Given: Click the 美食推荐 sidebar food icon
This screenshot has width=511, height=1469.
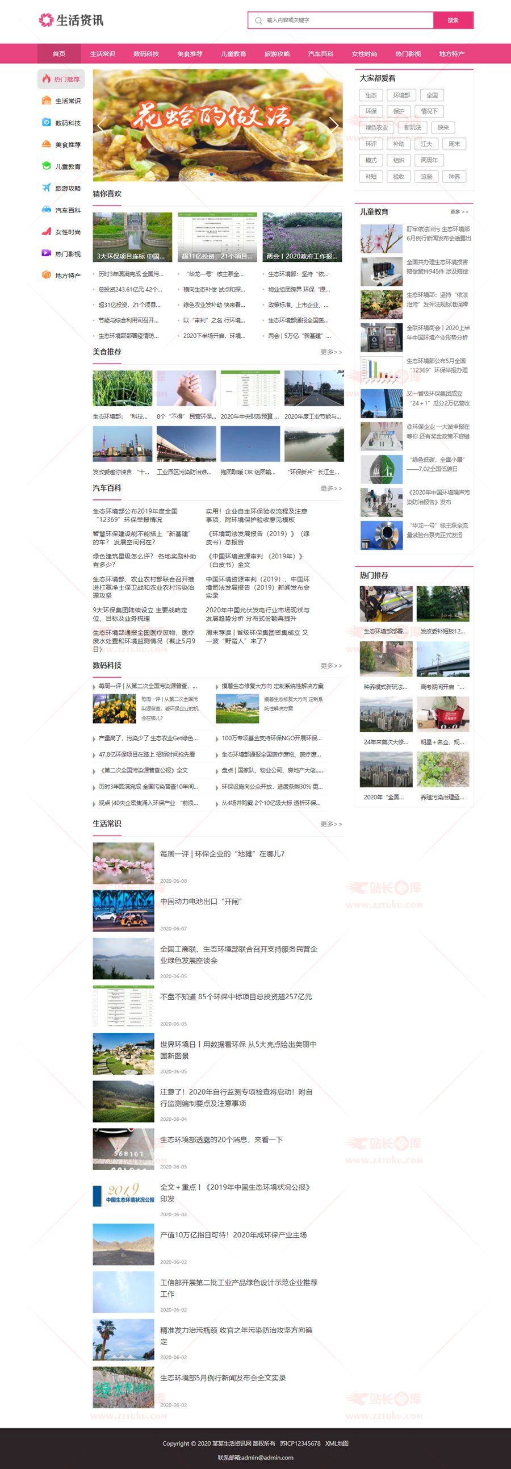Looking at the screenshot, I should coord(46,144).
